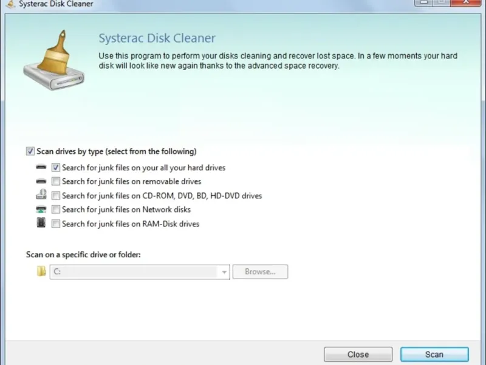The height and width of the screenshot is (365, 486).
Task: Click the yellow folder icon
Action: [41, 271]
